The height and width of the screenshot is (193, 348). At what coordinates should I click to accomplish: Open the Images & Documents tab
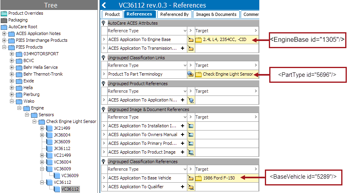pos(216,14)
